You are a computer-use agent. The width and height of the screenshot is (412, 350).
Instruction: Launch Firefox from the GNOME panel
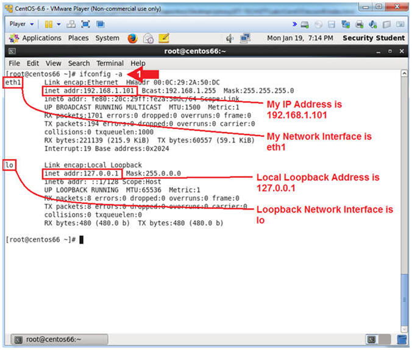(x=133, y=38)
